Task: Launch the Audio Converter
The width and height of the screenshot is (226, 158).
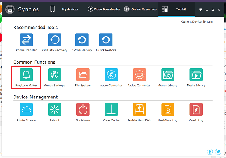Action: [x=111, y=75]
